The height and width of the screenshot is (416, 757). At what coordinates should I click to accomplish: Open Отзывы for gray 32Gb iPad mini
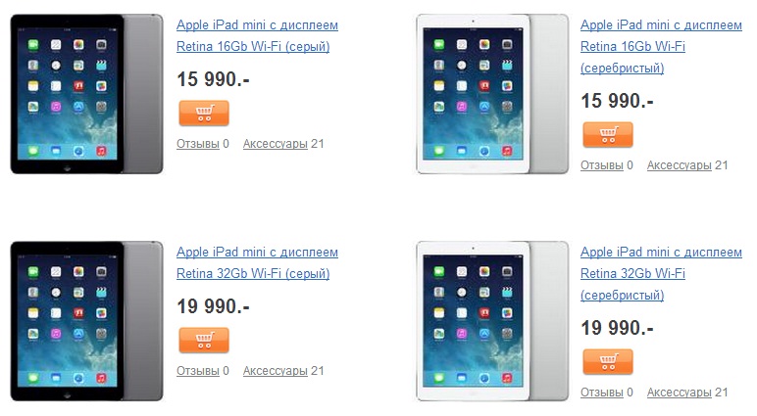pyautogui.click(x=198, y=371)
